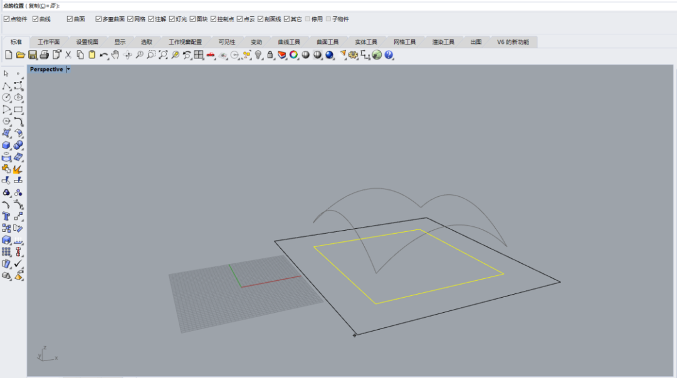This screenshot has width=677, height=378.
Task: Select the Box solid tool
Action: click(x=6, y=145)
